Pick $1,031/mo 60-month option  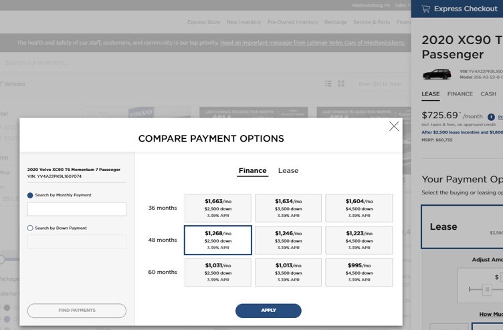pyautogui.click(x=218, y=272)
